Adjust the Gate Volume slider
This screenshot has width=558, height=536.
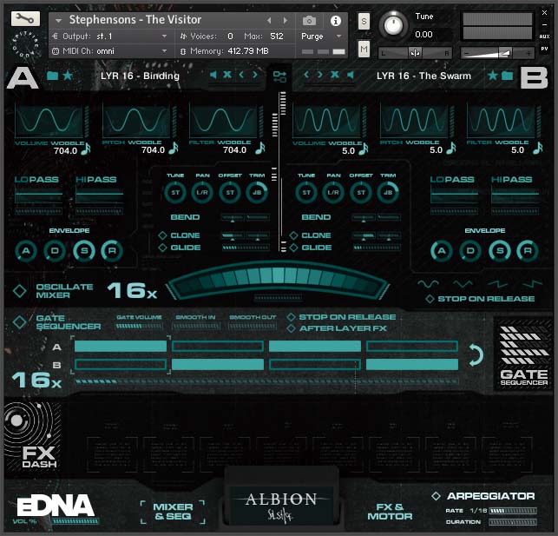139,326
